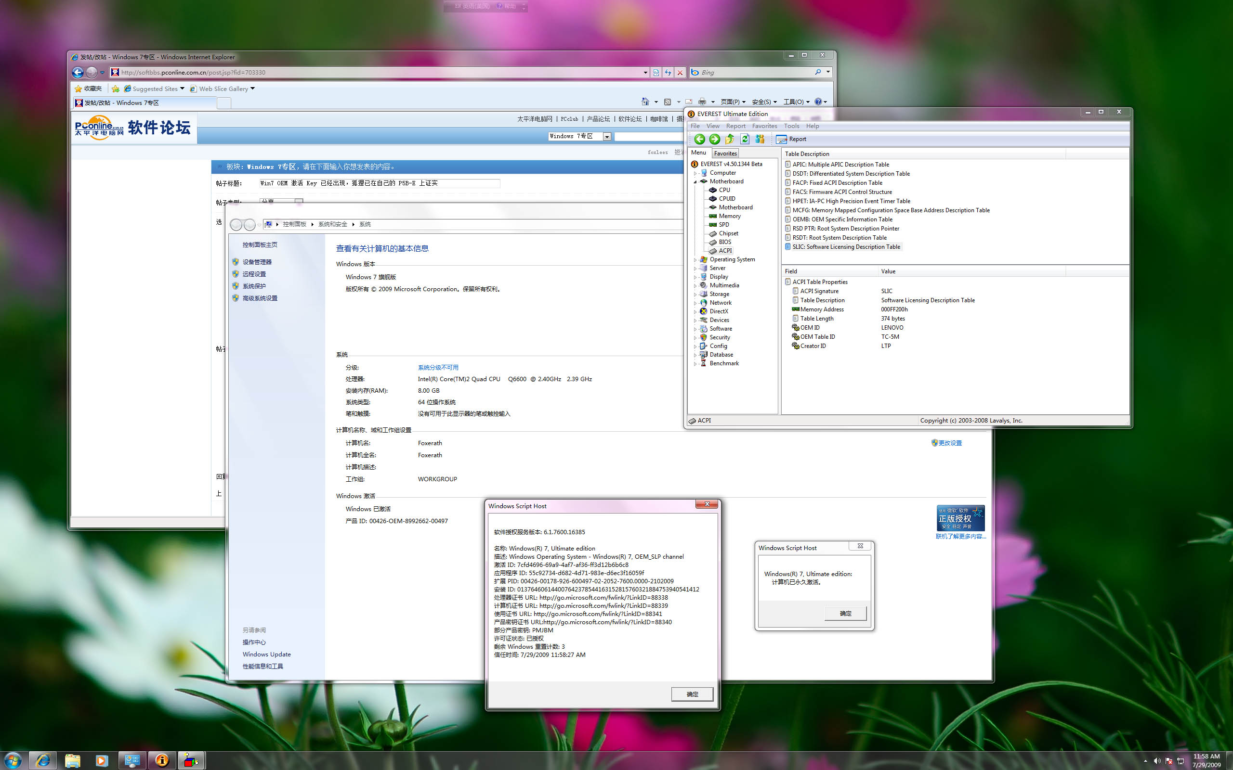The height and width of the screenshot is (770, 1233).
Task: Click Internet Explorer stop loading icon
Action: point(680,72)
